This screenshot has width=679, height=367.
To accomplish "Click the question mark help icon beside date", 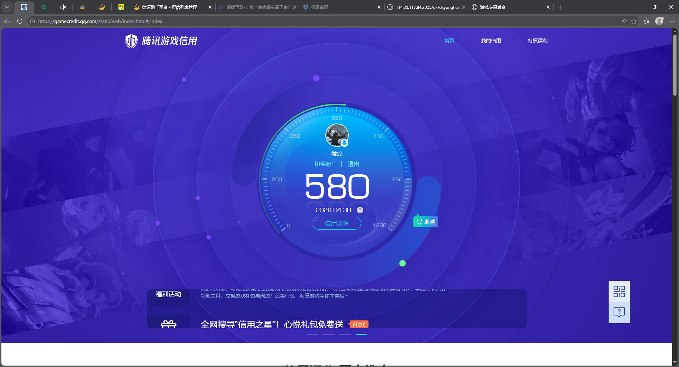I will coord(360,210).
